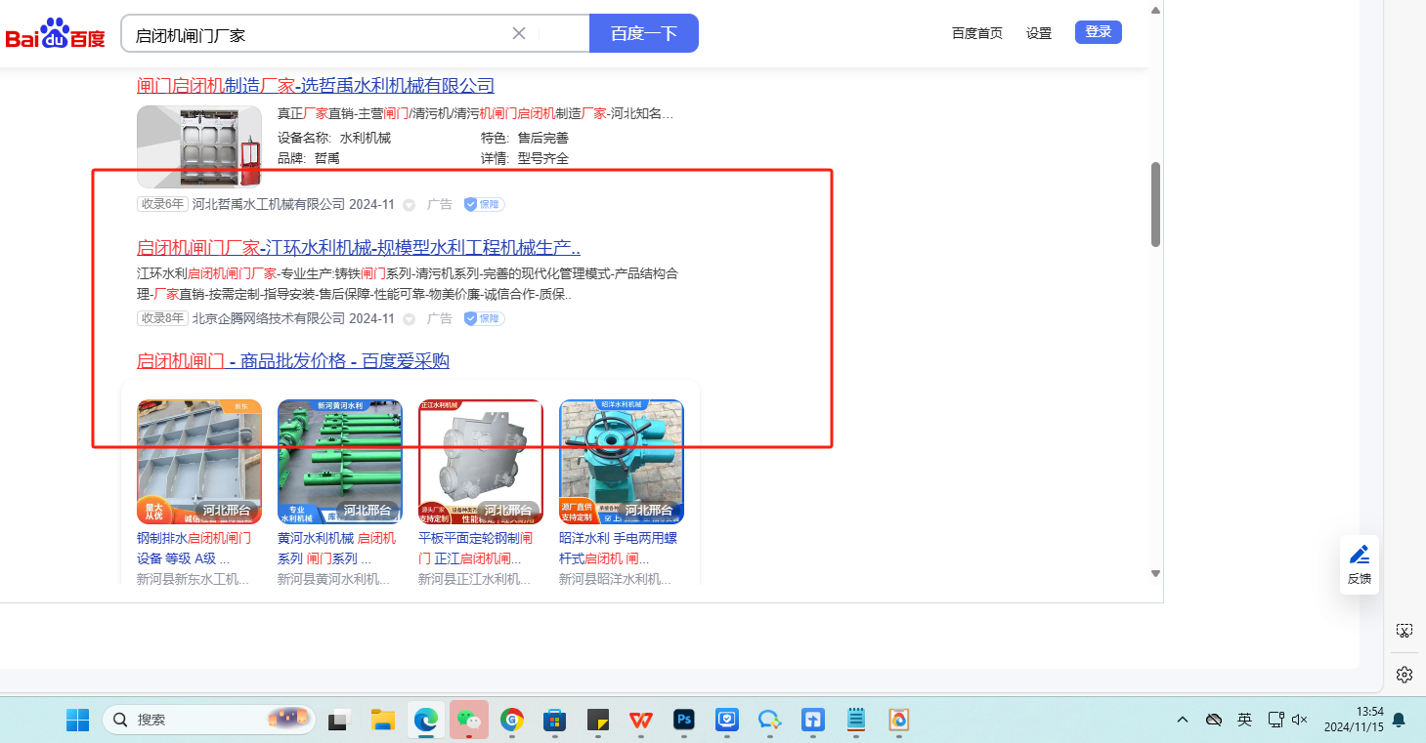Click 新河县昭洋水利机 seller name

click(x=615, y=580)
